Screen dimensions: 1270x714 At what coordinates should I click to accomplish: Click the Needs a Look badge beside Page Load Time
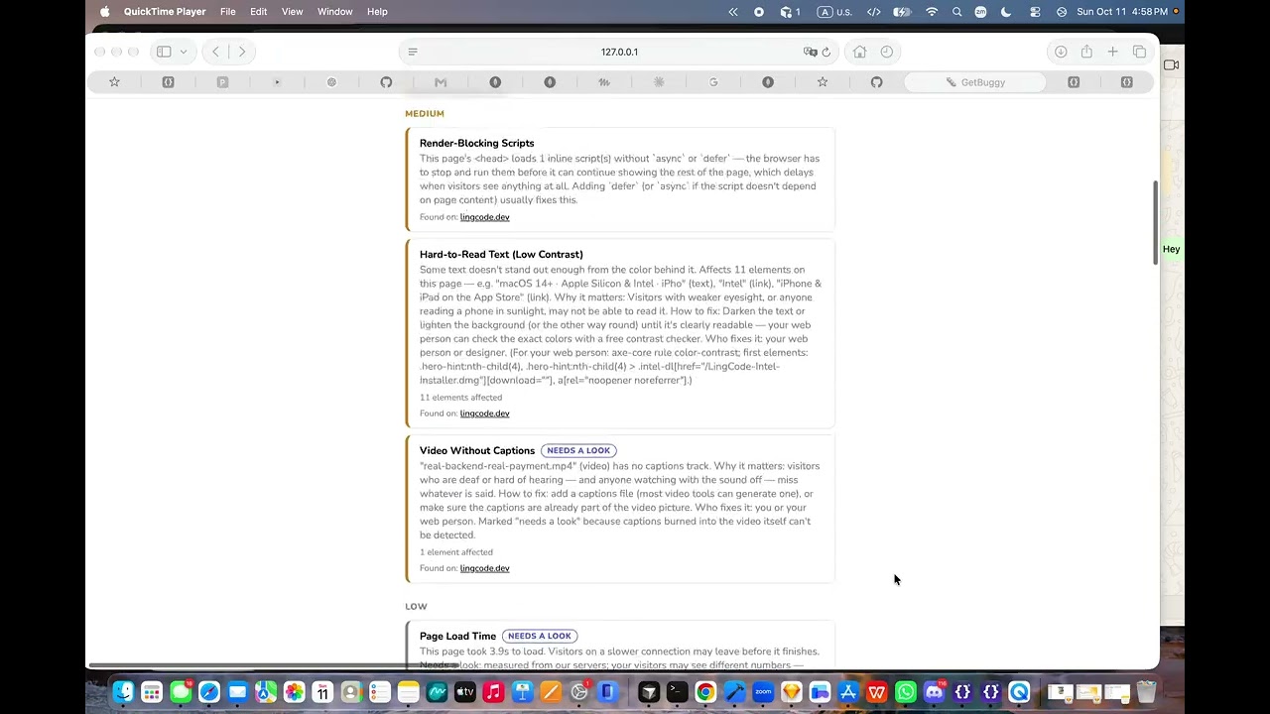coord(540,636)
